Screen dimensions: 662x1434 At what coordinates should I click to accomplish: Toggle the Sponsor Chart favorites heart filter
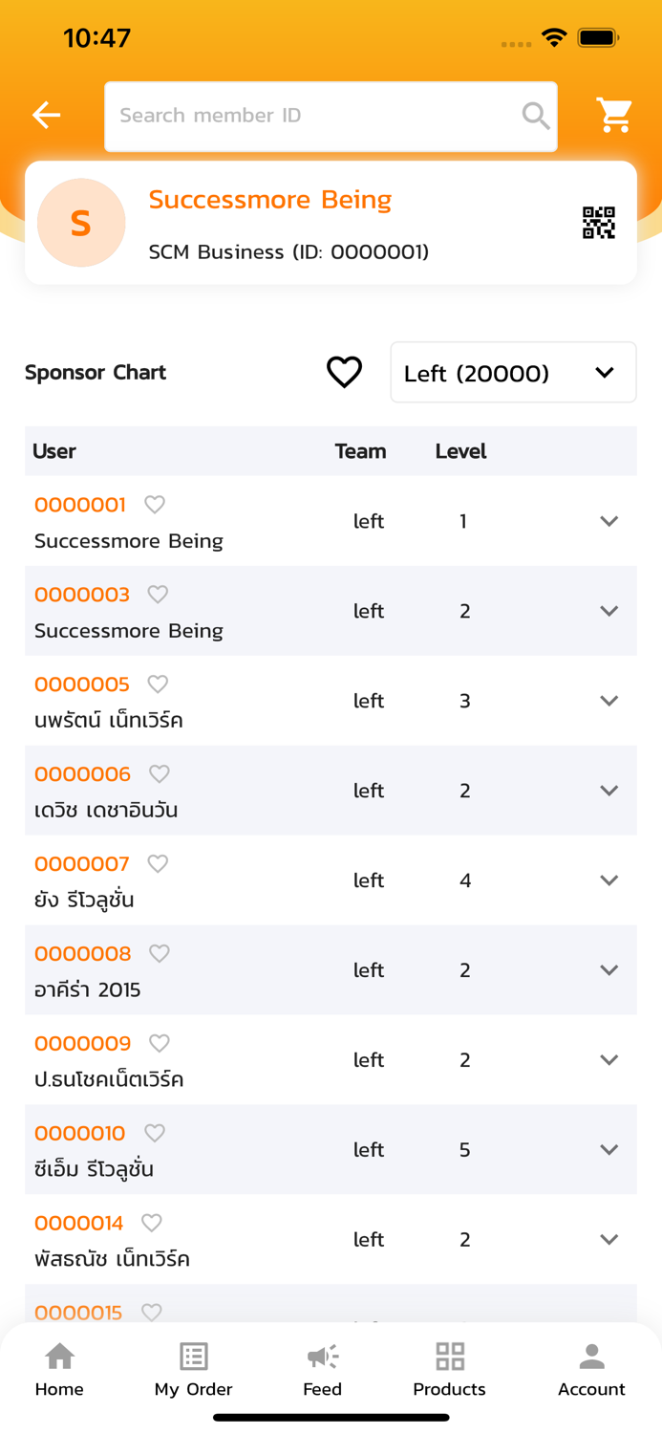tap(344, 372)
